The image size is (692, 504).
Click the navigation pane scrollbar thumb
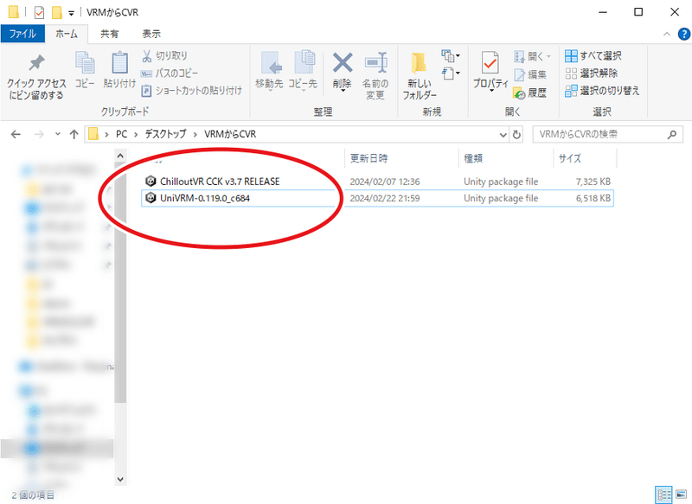pos(120,282)
